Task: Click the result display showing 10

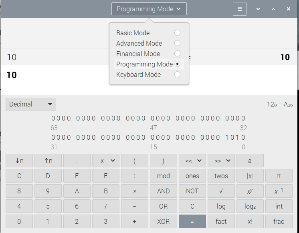Action: [149, 75]
